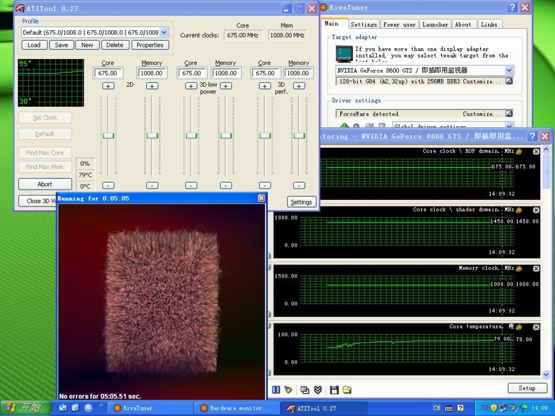This screenshot has width=555, height=416.
Task: Open the Power user tab
Action: pyautogui.click(x=400, y=24)
